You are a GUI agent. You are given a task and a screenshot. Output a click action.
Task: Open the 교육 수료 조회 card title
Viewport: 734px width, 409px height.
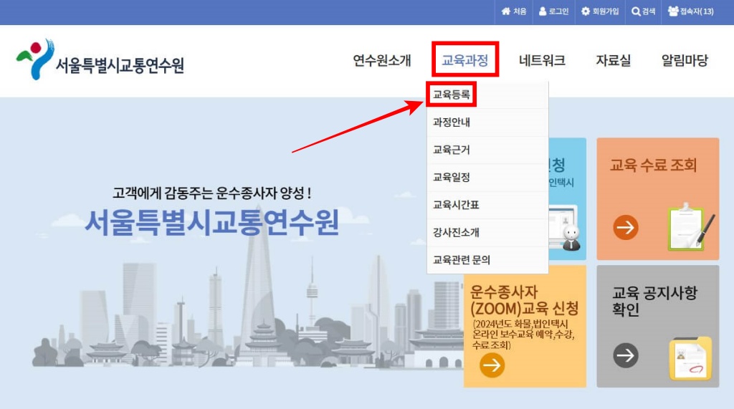[x=654, y=165]
